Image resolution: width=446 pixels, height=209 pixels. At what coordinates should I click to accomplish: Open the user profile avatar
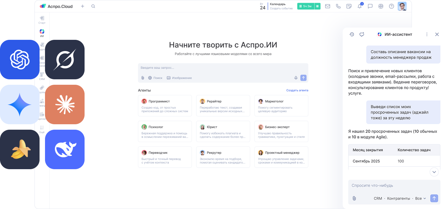coord(402,6)
